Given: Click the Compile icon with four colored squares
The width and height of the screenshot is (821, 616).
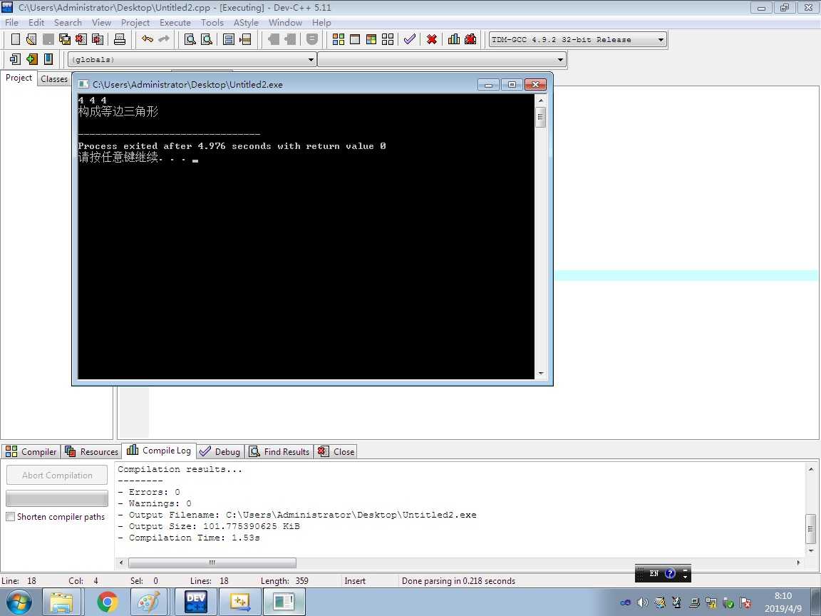Looking at the screenshot, I should (339, 39).
